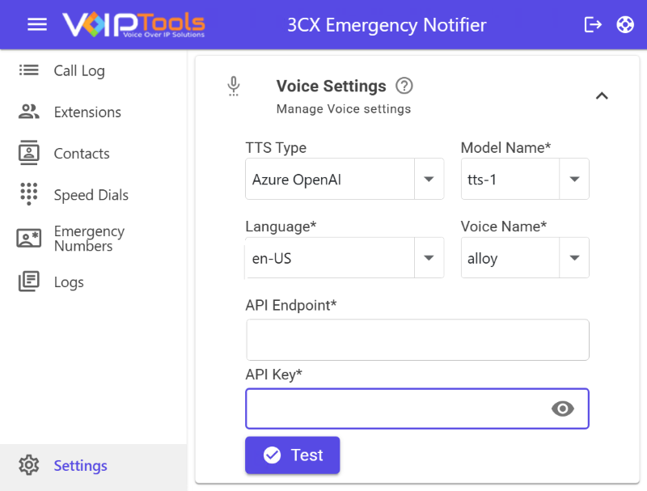Viewport: 647px width, 491px height.
Task: Show the API Key with eye icon
Action: [x=563, y=408]
